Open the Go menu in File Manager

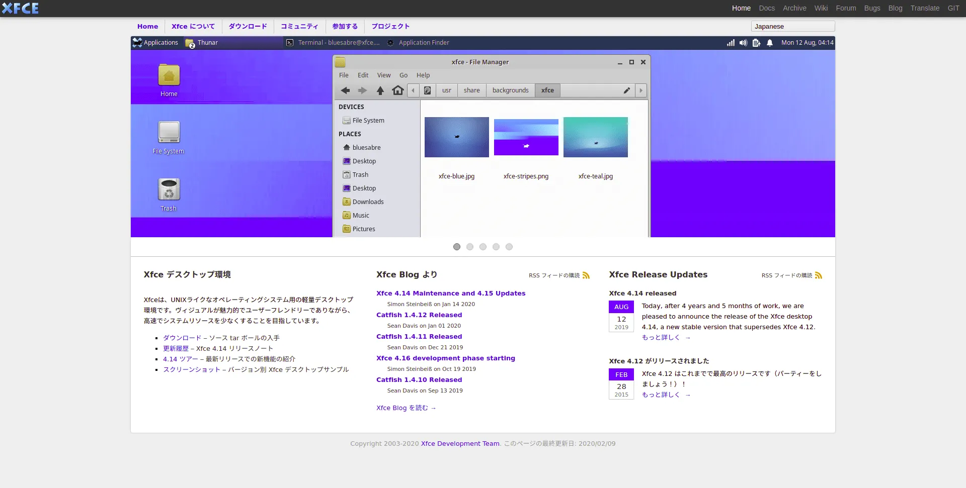coord(404,75)
